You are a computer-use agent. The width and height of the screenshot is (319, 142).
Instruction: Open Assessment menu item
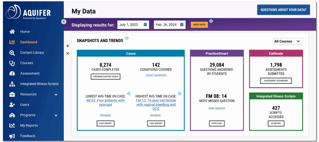(30, 73)
